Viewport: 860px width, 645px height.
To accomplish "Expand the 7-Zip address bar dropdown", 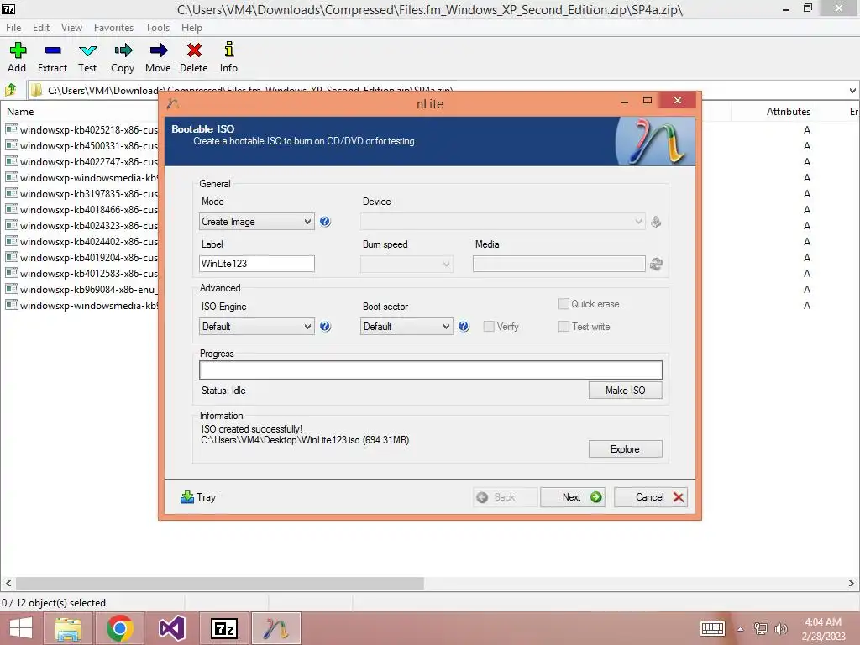I will [852, 90].
